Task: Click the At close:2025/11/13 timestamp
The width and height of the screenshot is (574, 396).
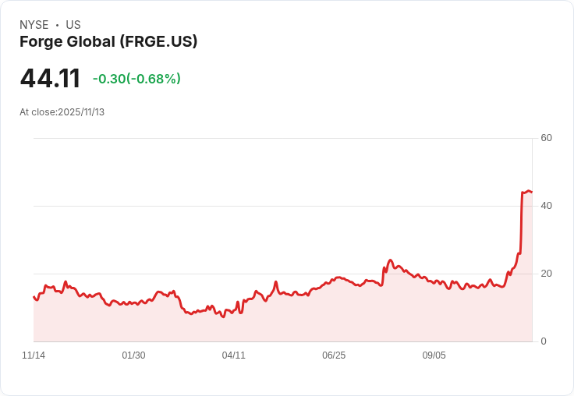Action: click(62, 112)
